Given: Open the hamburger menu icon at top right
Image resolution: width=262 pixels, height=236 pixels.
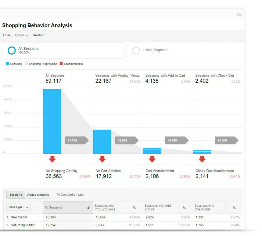Looking at the screenshot, I should pos(239,14).
